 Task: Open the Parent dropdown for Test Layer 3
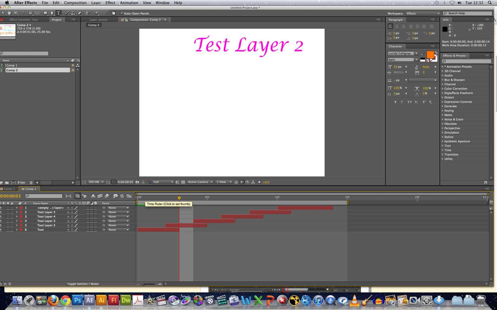point(118,221)
